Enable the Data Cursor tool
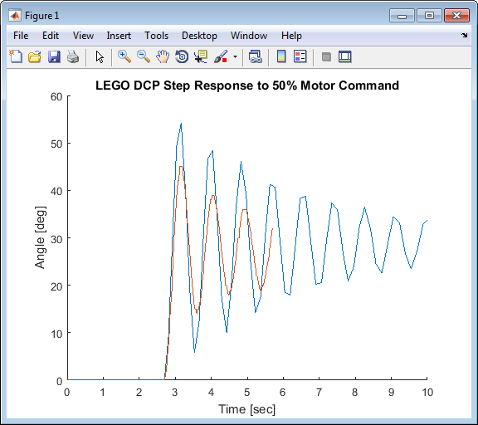The height and width of the screenshot is (425, 478). point(201,56)
